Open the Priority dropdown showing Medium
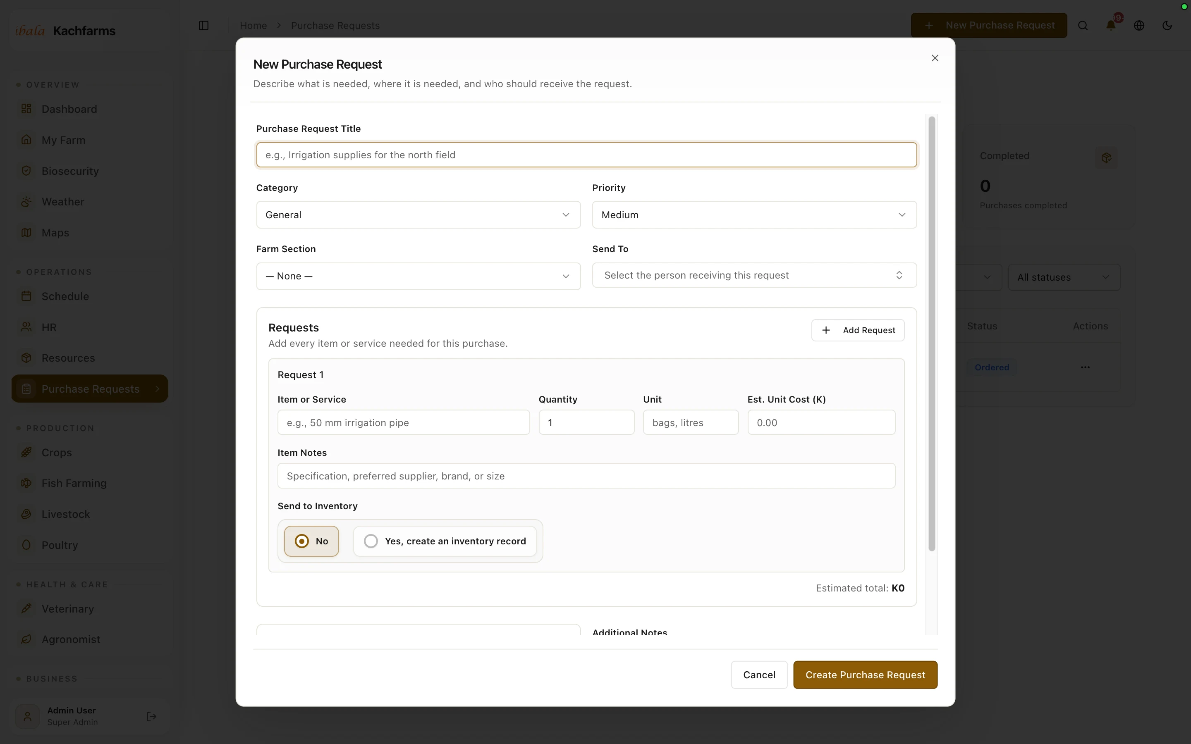Viewport: 1191px width, 744px height. click(754, 215)
